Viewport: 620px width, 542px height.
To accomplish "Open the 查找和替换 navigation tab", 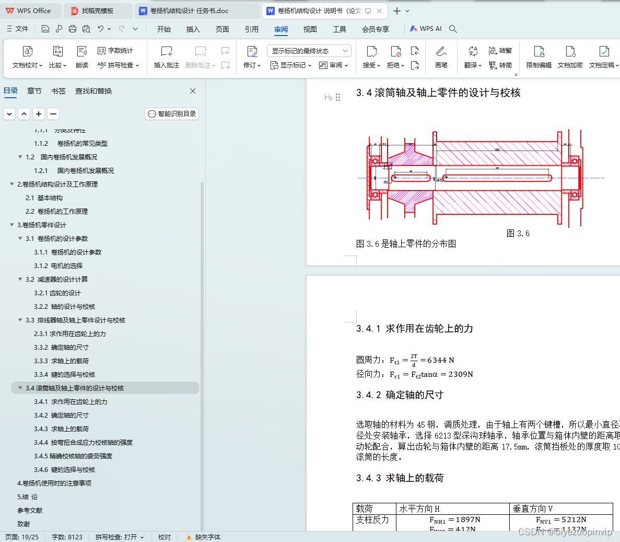I will [93, 91].
